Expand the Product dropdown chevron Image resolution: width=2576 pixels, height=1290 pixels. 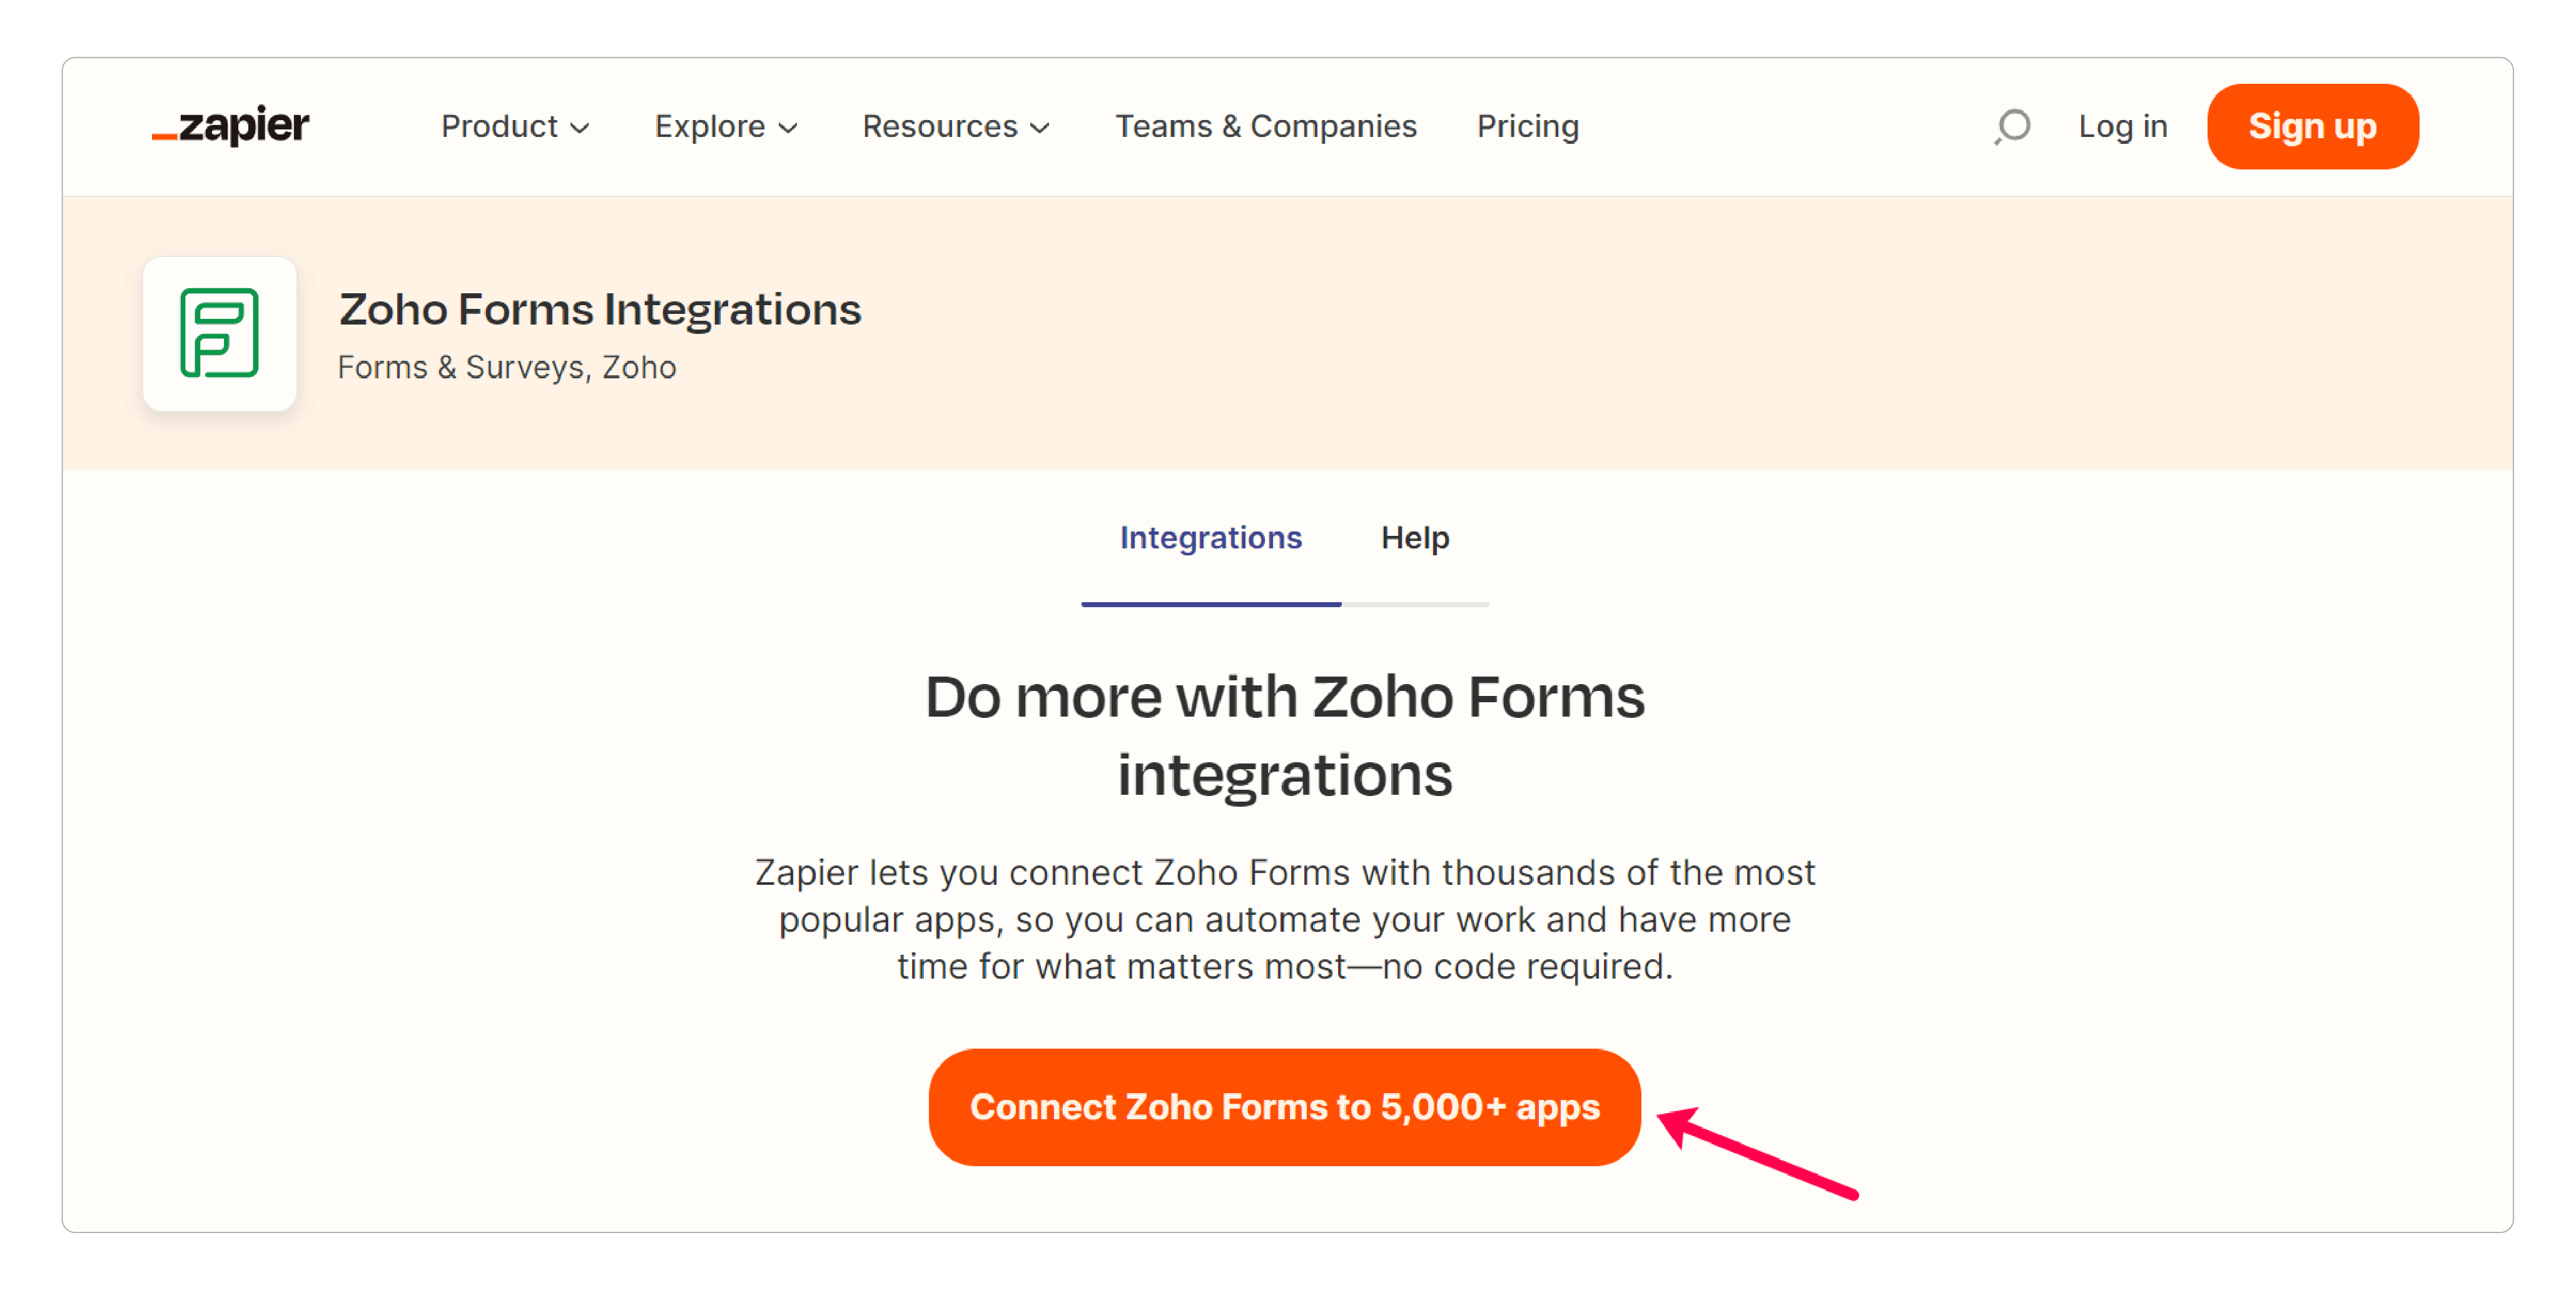tap(580, 128)
